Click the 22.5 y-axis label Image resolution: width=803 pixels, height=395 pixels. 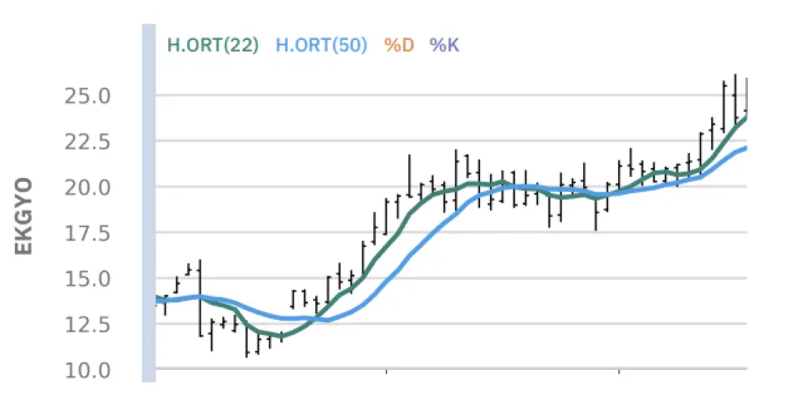pyautogui.click(x=87, y=142)
